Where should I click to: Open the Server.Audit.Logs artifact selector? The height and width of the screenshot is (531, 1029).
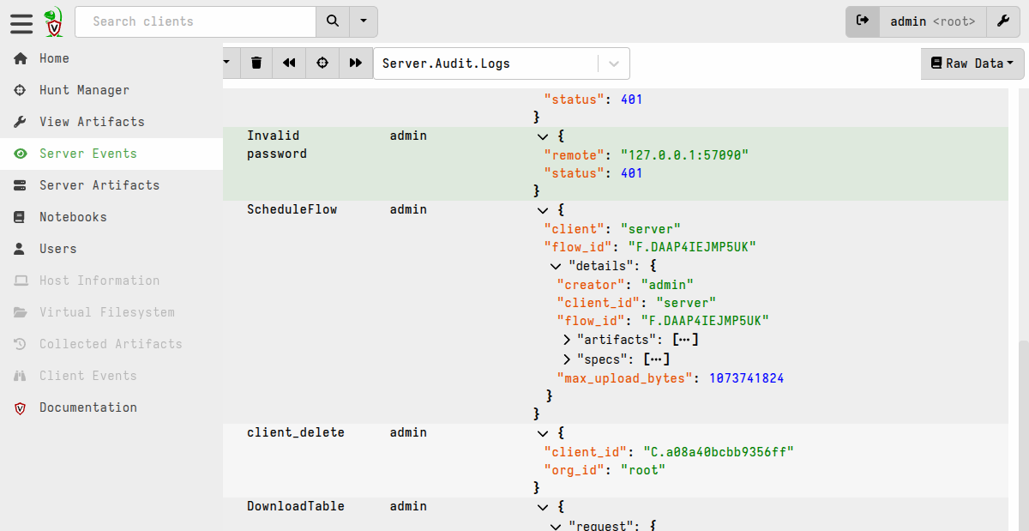point(502,63)
